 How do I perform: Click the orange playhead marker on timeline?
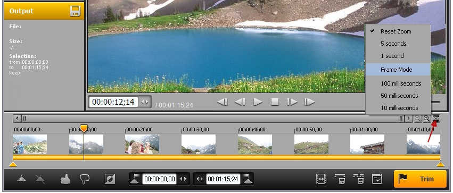click(84, 128)
